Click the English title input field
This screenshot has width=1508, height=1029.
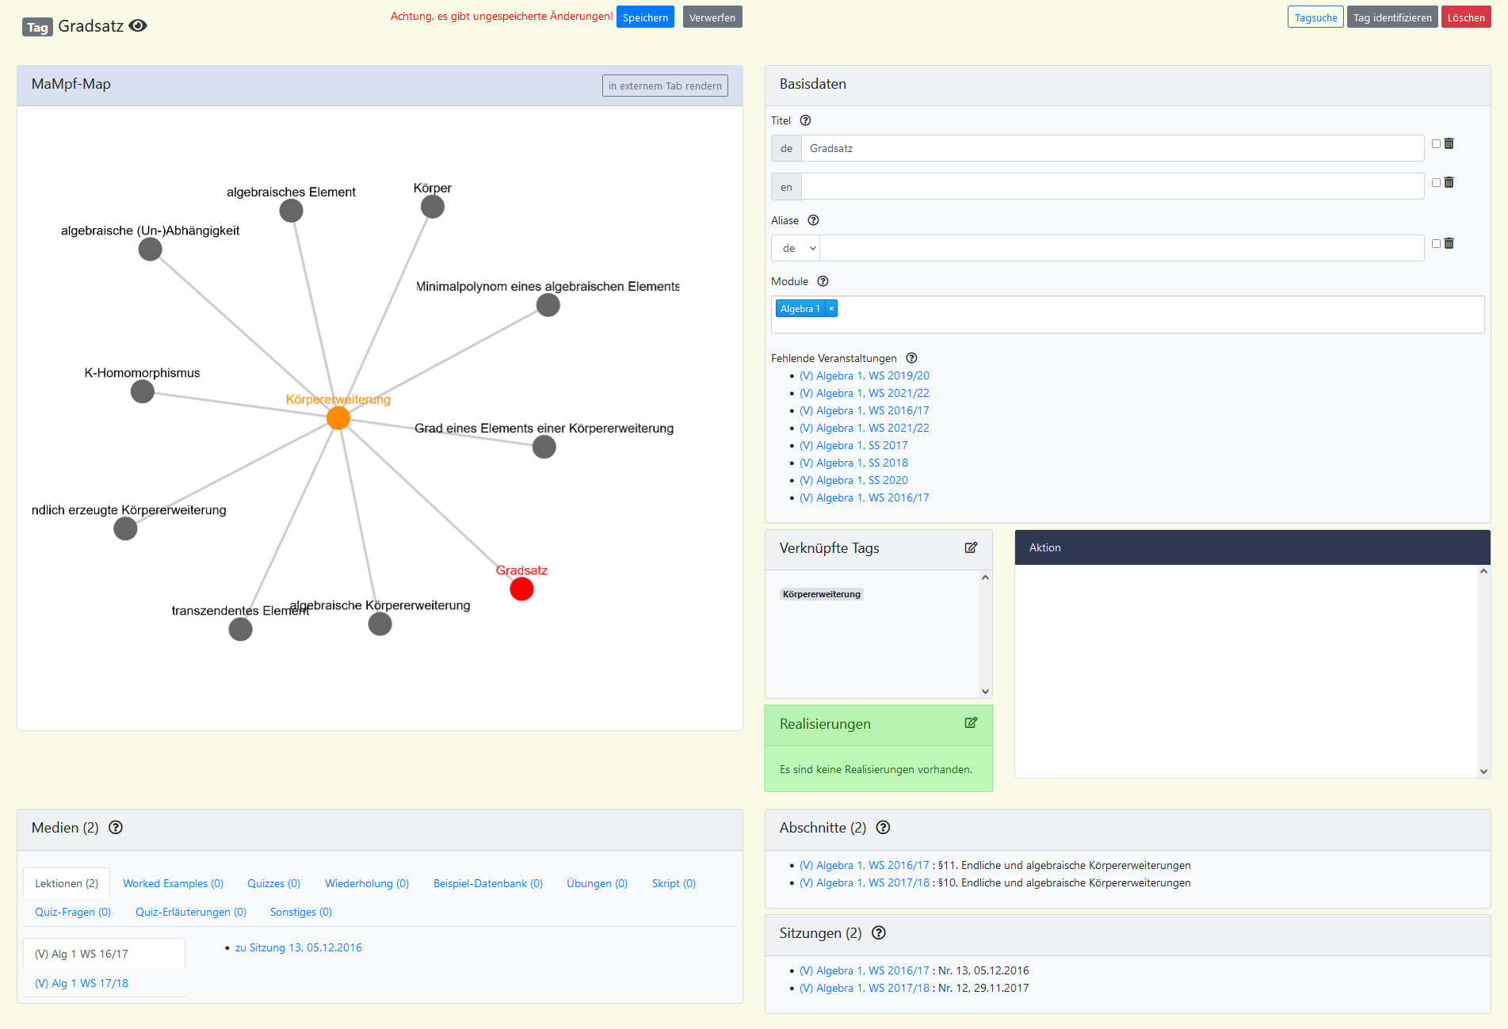(1113, 187)
